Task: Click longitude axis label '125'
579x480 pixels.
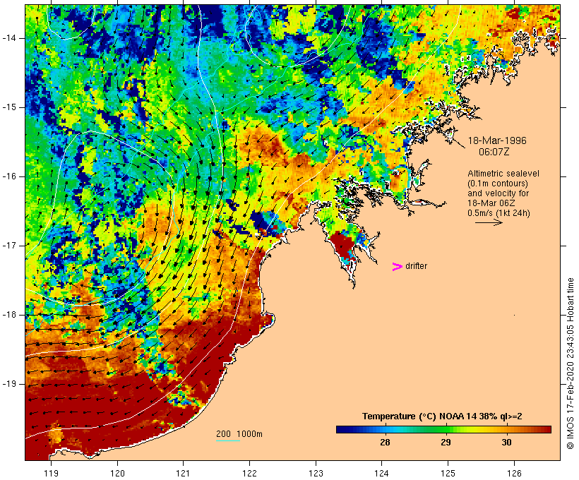Action: coord(448,473)
